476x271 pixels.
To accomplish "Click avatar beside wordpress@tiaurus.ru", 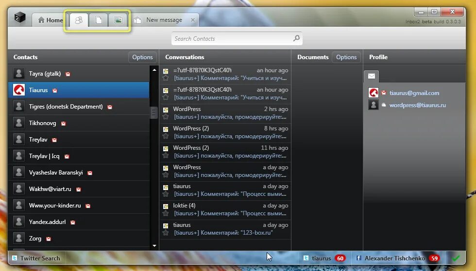I will pyautogui.click(x=374, y=105).
